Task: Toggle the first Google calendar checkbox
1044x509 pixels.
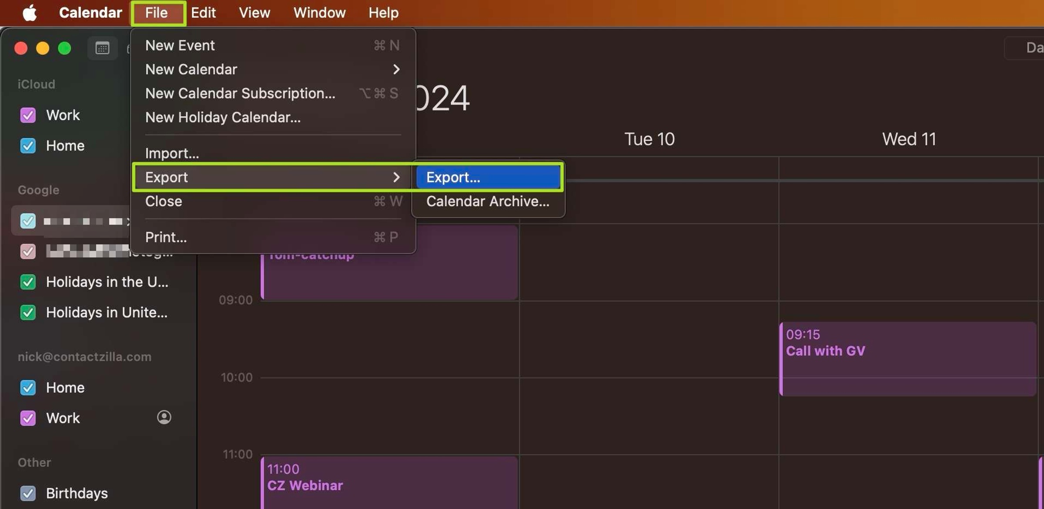Action: coord(28,221)
